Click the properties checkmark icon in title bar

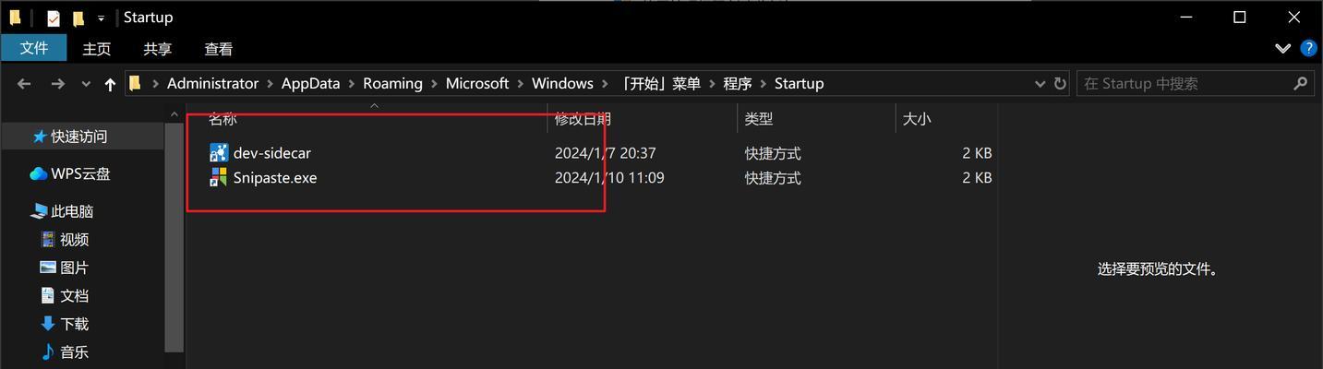pyautogui.click(x=53, y=18)
